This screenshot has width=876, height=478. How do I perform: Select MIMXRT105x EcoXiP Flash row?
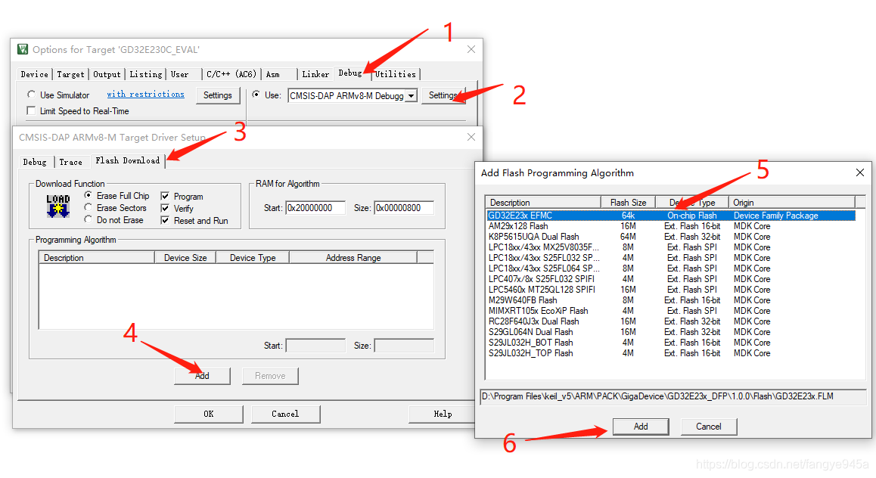point(671,311)
